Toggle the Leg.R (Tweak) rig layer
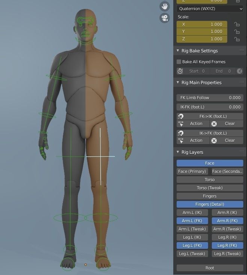 click(x=228, y=254)
